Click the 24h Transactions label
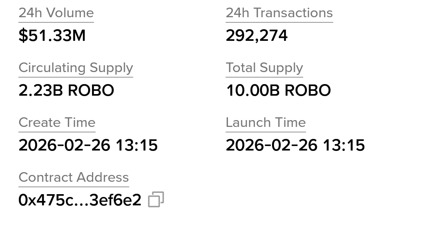The height and width of the screenshot is (243, 432). click(279, 13)
